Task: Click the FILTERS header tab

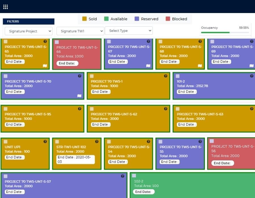Action: tap(28, 21)
